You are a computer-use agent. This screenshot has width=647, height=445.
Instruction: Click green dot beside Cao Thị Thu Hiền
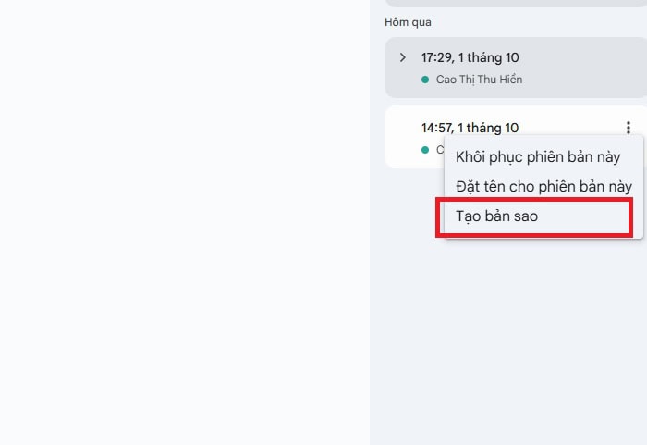point(425,80)
